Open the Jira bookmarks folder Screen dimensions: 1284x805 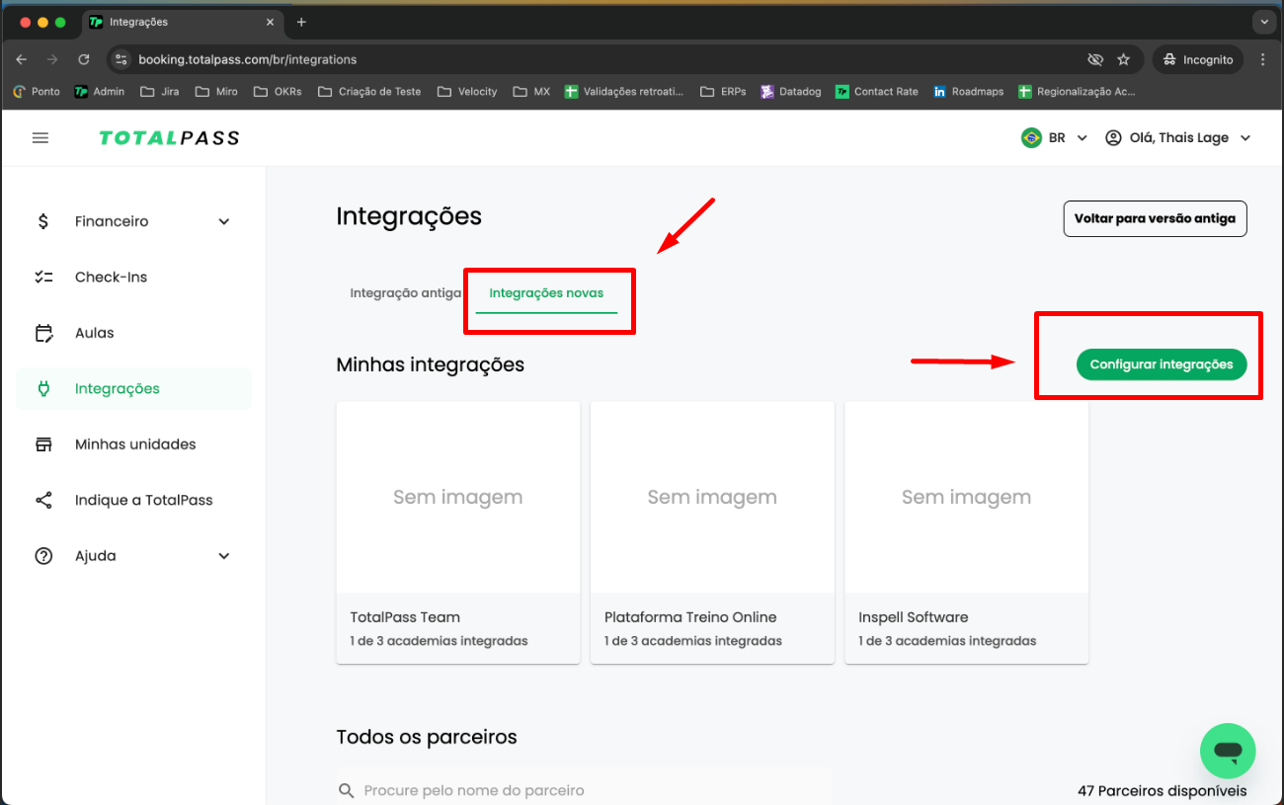160,92
